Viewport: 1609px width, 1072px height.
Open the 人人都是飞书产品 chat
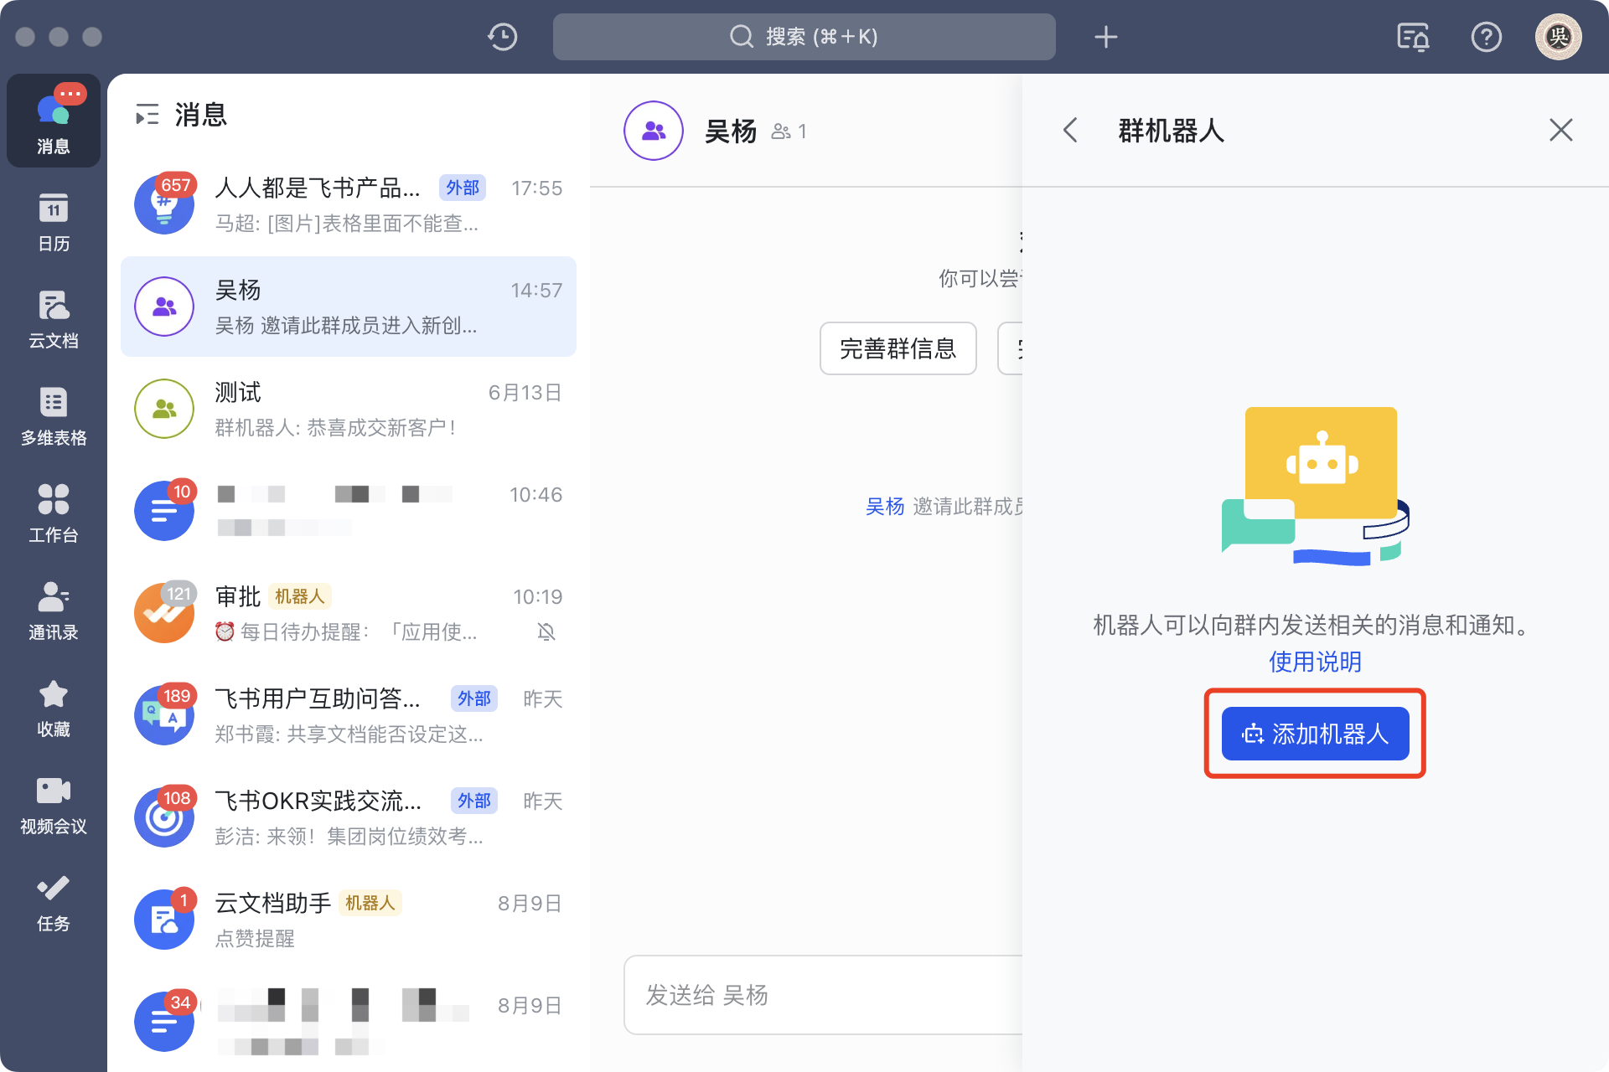point(349,204)
